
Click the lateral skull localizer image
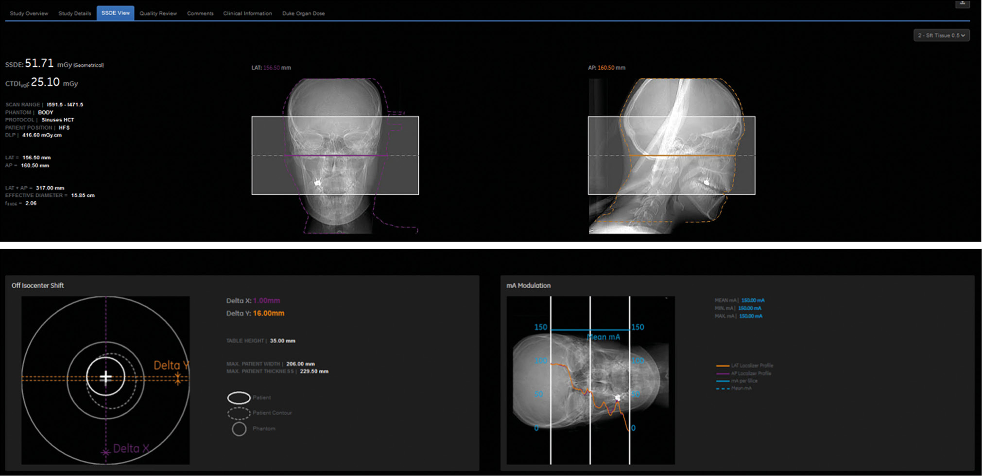(x=672, y=156)
